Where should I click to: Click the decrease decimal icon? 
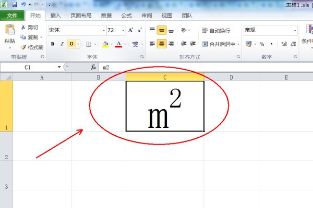293,44
